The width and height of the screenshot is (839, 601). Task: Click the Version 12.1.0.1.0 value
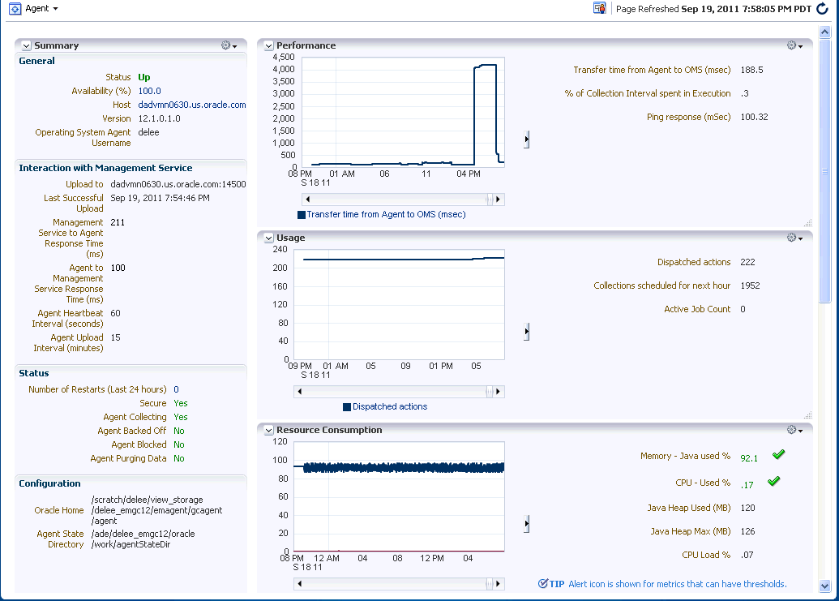(x=160, y=118)
